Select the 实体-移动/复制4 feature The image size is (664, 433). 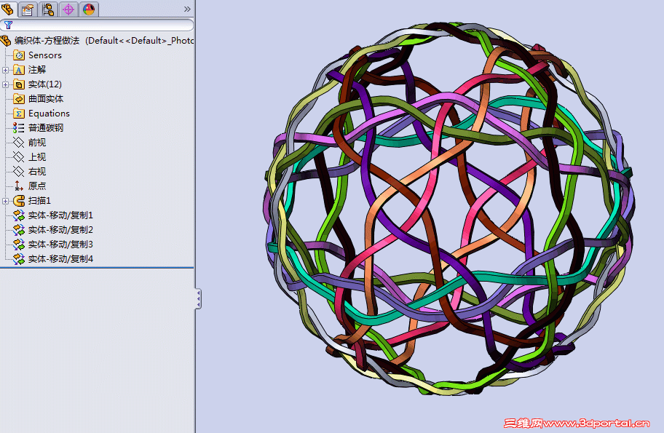60,258
